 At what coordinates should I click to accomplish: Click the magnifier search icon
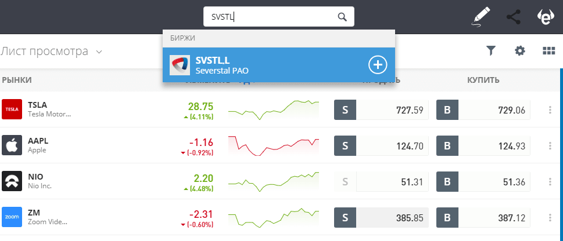(x=342, y=16)
